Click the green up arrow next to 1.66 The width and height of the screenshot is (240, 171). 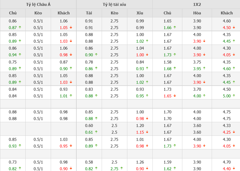point(175,27)
